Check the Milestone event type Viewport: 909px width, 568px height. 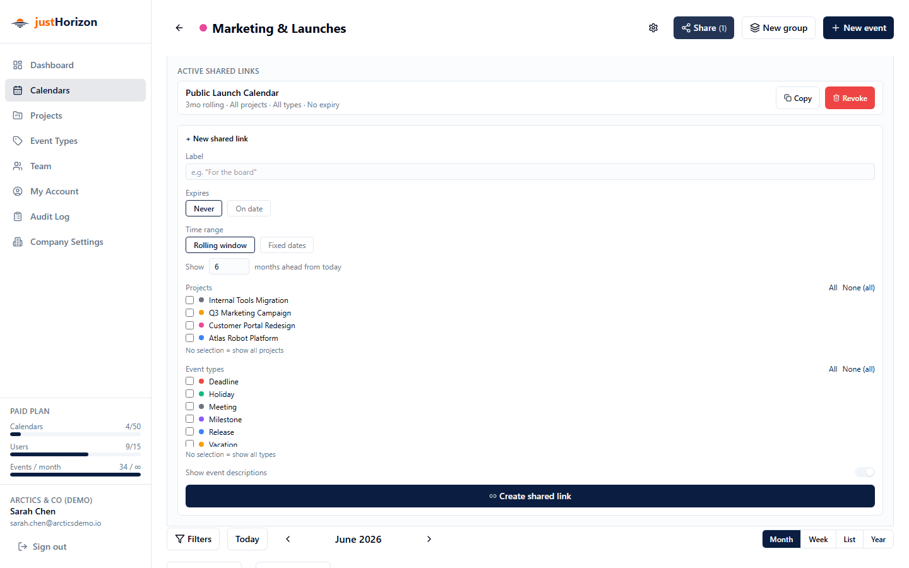coord(189,419)
